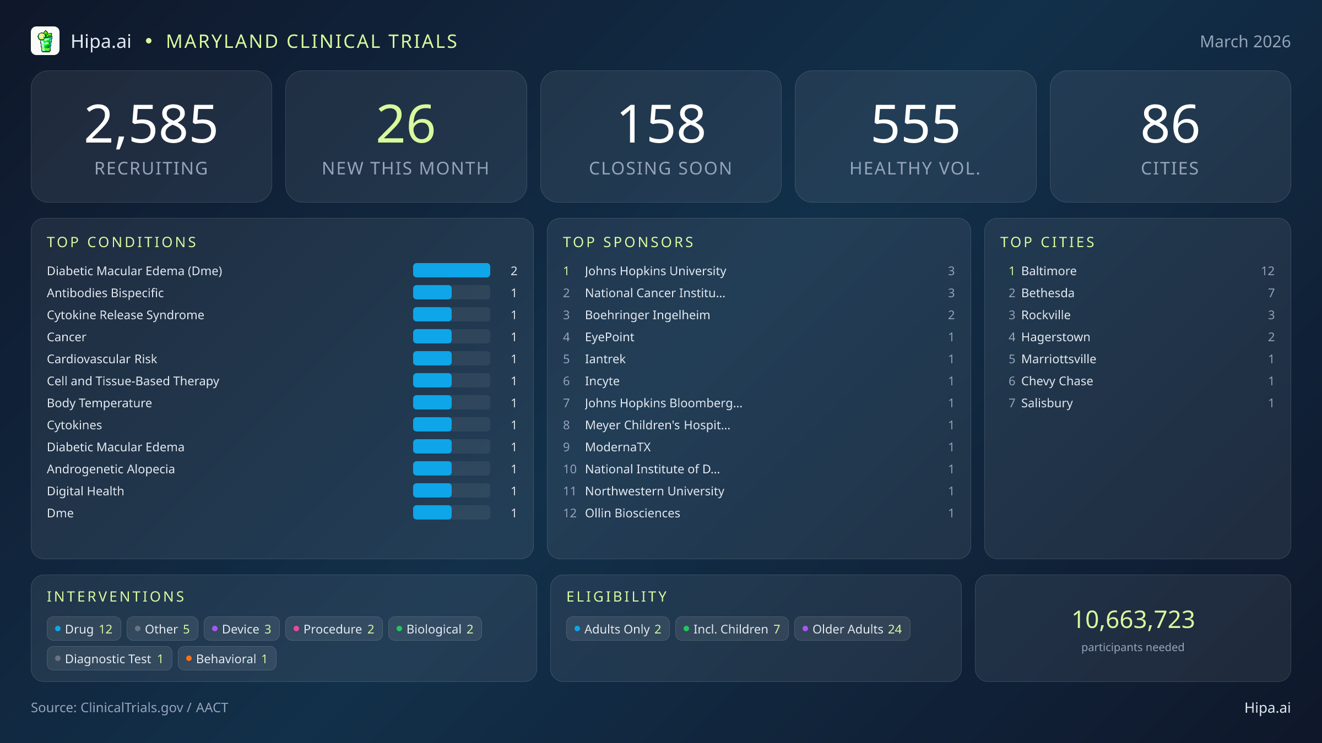Open the Top Sponsors panel

point(628,242)
